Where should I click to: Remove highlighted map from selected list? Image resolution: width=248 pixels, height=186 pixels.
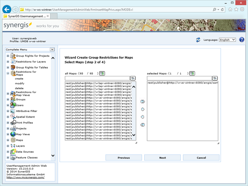[142, 117]
